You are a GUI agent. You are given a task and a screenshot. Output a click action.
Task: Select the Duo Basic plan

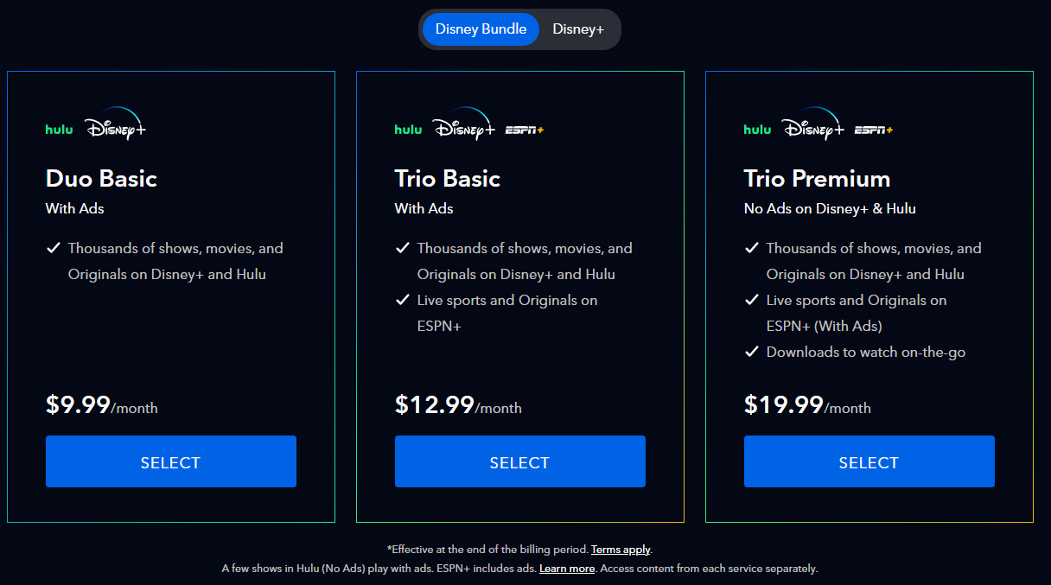point(170,461)
